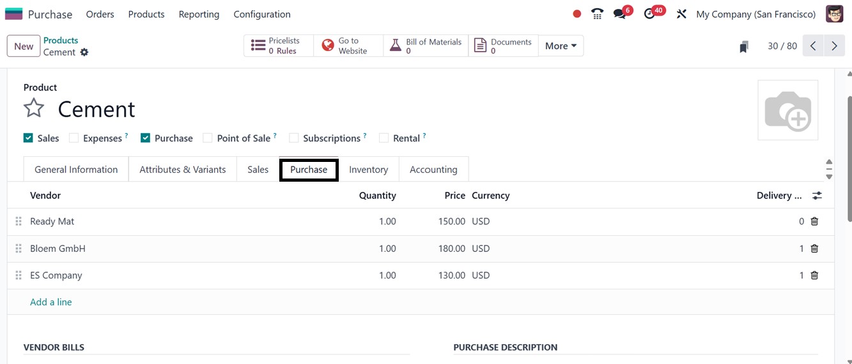Click the bookmark icon near record counter
Screen dimensions: 852x364
point(743,47)
